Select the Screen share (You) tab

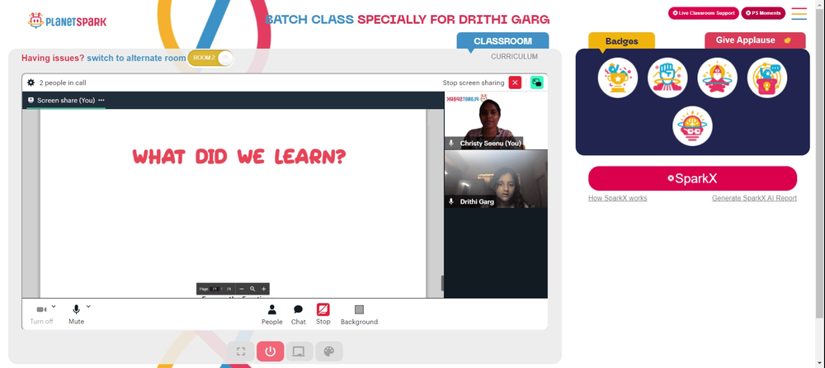pos(66,100)
